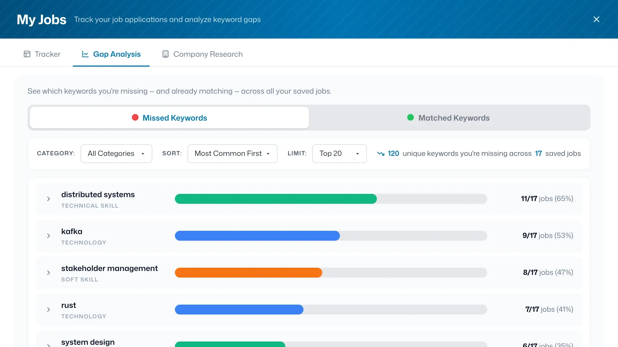Screen dimensions: 618x347
Task: Open the Company Research tab
Action: [x=203, y=54]
